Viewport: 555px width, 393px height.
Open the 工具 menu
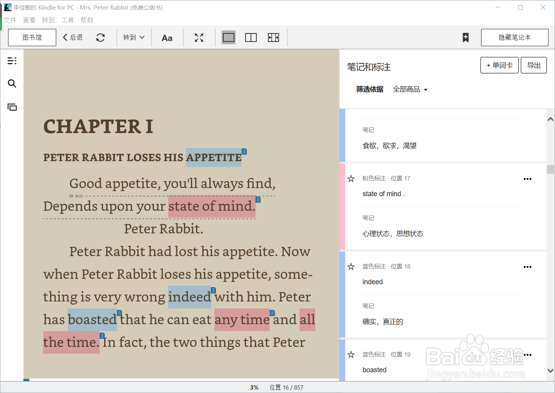click(x=68, y=20)
